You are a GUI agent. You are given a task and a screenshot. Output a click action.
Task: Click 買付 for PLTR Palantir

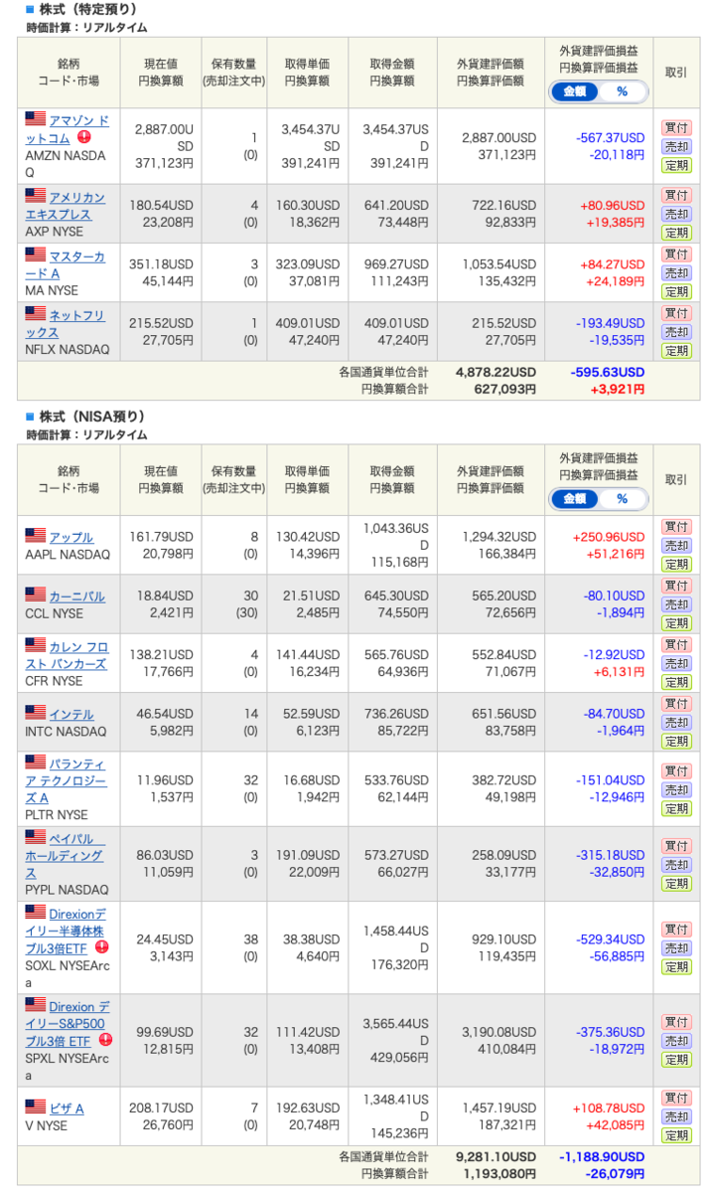pos(676,770)
